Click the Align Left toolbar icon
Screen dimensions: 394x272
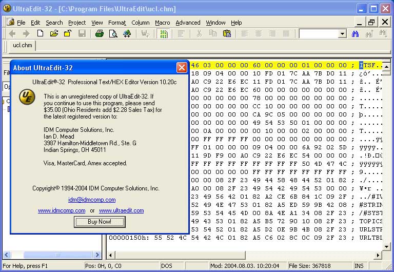(x=245, y=33)
